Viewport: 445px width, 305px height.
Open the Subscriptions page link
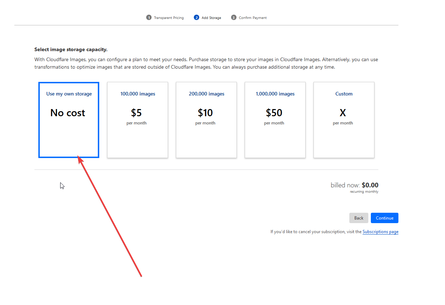point(381,232)
